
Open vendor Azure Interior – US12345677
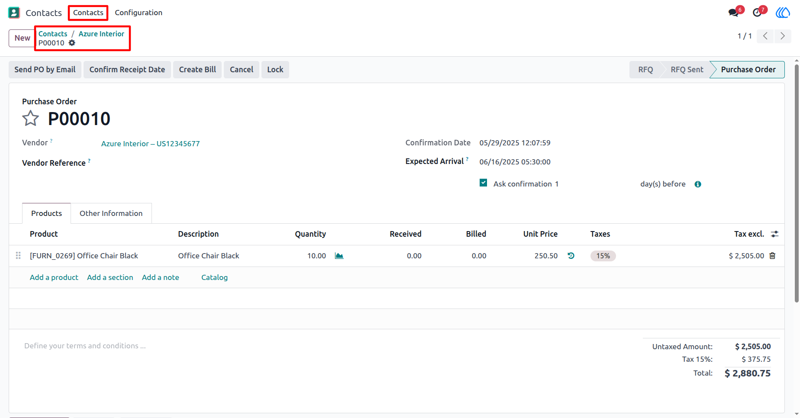[x=151, y=144]
